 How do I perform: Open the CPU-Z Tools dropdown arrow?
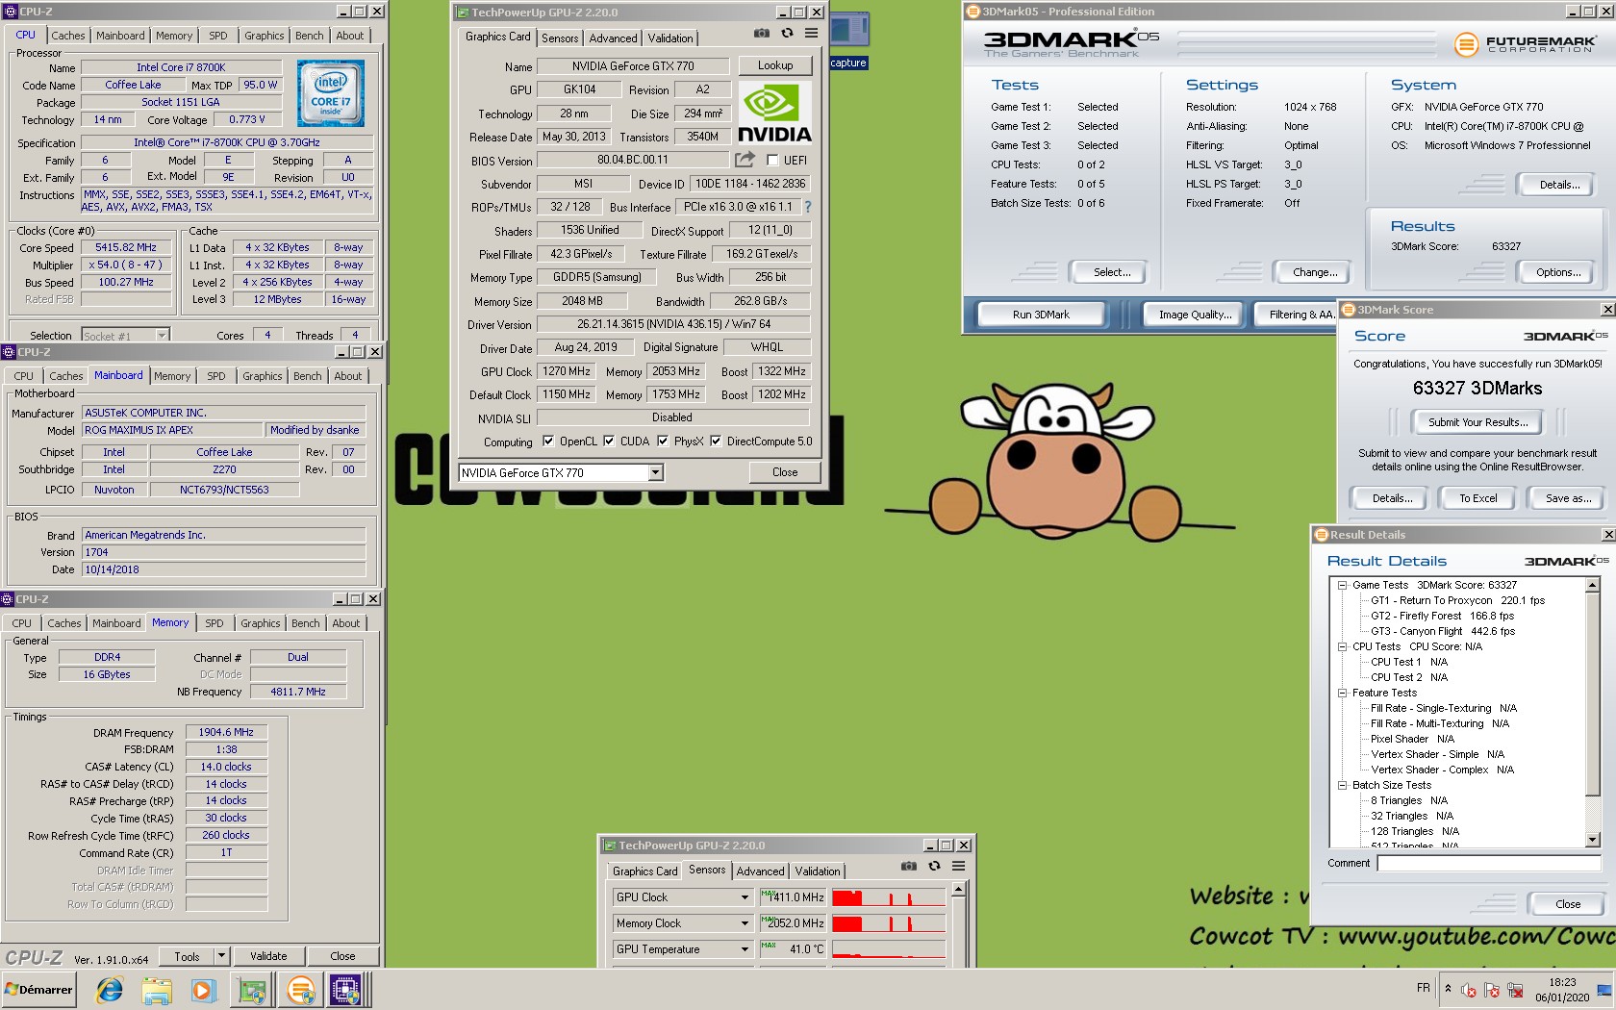[221, 956]
